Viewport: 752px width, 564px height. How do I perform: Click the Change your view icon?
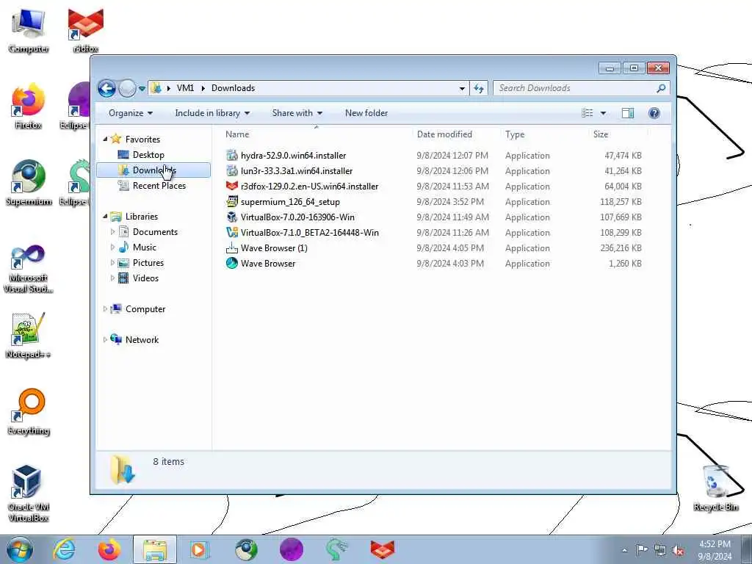587,113
